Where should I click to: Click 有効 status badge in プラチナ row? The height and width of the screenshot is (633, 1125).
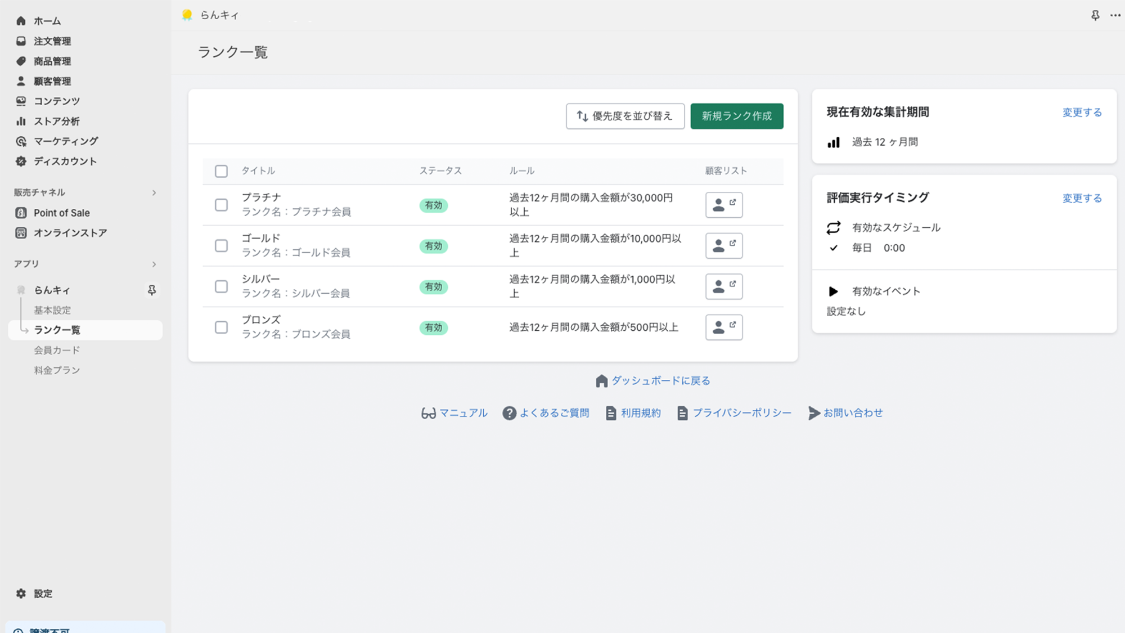(434, 205)
